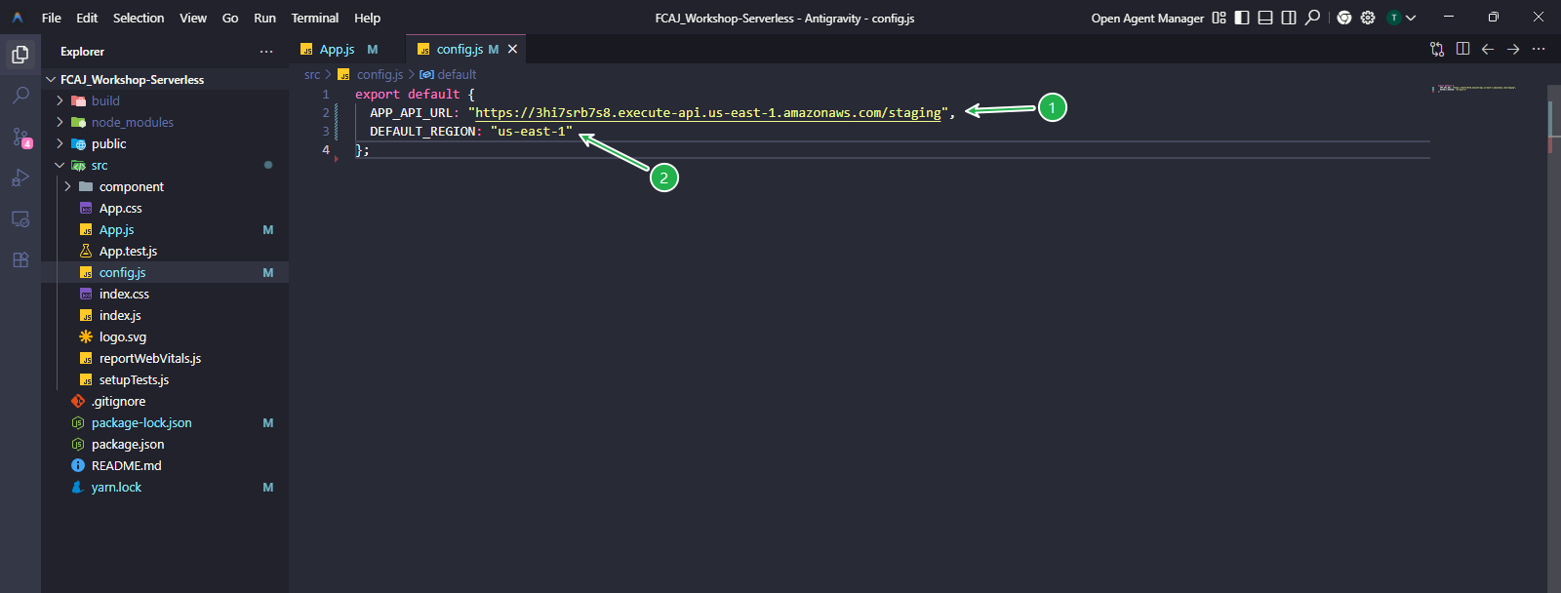Toggle the primary side bar visibility
Viewport: 1561px width, 593px height.
tap(1242, 18)
